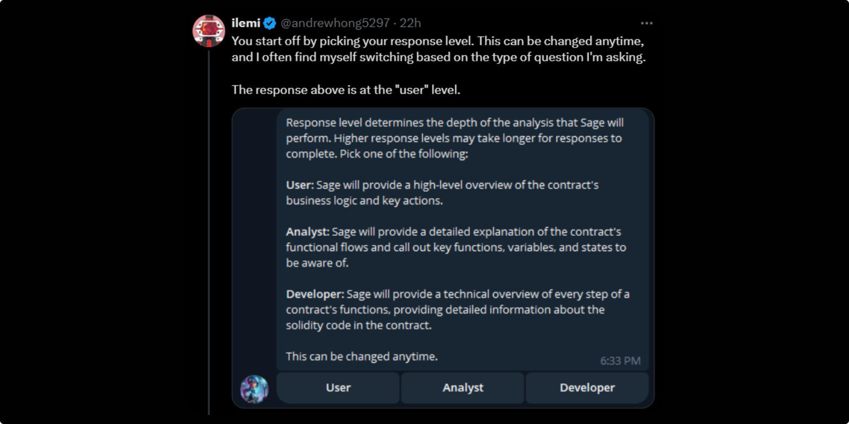Select the User response level button
Screen dimensions: 849x424
coord(338,388)
